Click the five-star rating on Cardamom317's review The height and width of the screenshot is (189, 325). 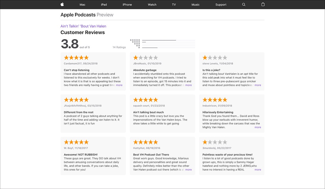coord(76,58)
